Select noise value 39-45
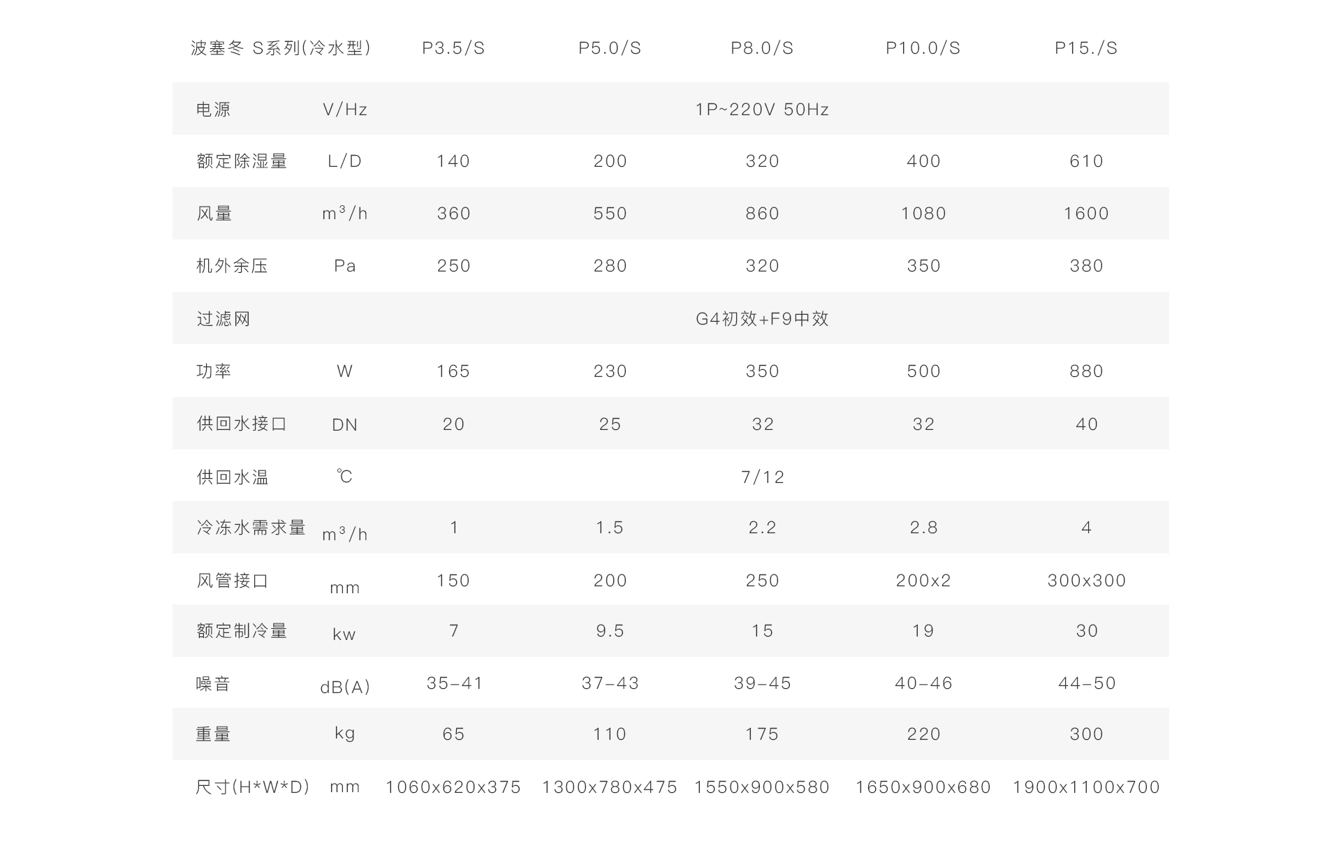Viewport: 1341px width, 848px height. pyautogui.click(x=762, y=683)
